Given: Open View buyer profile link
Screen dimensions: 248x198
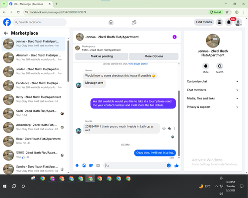Looking at the screenshot, I should [138, 64].
